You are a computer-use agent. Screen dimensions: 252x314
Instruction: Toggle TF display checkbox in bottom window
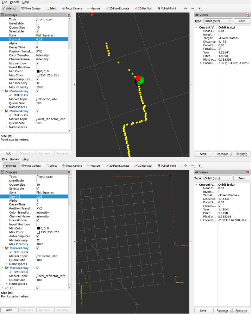click(38, 288)
